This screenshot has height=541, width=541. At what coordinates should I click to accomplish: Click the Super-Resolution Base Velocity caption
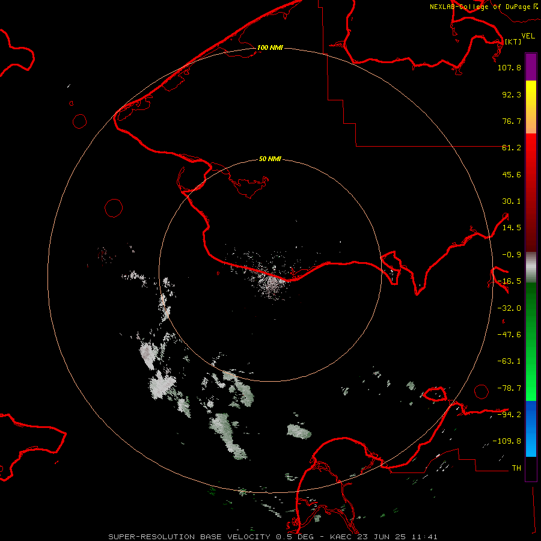[273, 537]
